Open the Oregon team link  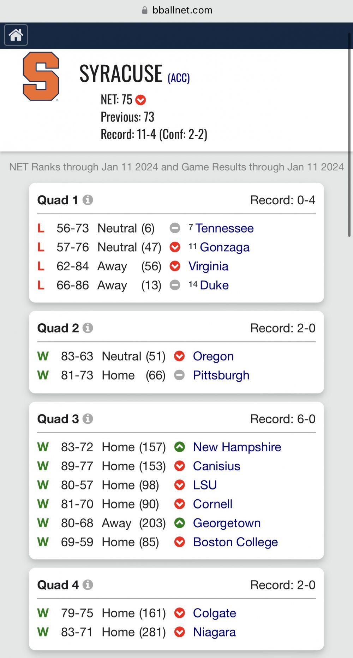(213, 356)
